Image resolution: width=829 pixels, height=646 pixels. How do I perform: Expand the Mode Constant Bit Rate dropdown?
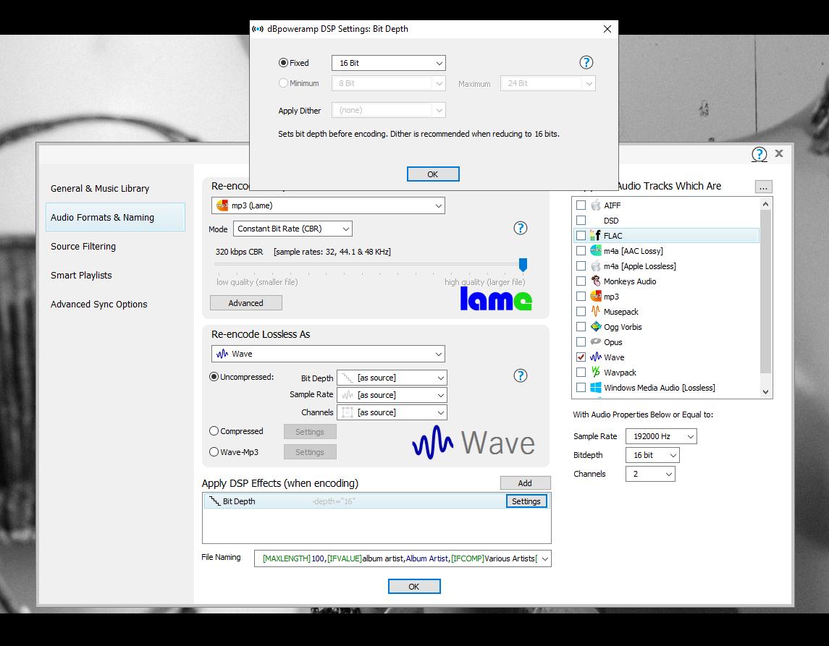[293, 229]
